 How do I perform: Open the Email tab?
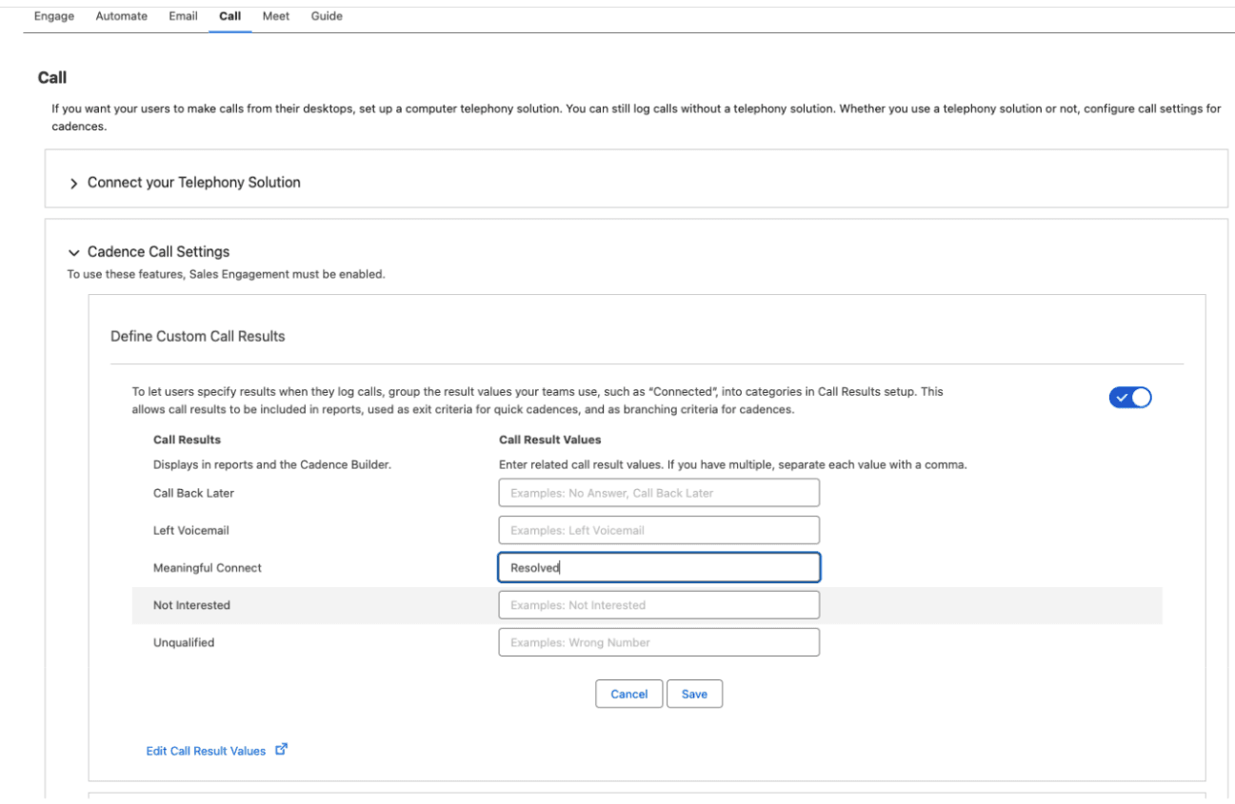pyautogui.click(x=183, y=16)
